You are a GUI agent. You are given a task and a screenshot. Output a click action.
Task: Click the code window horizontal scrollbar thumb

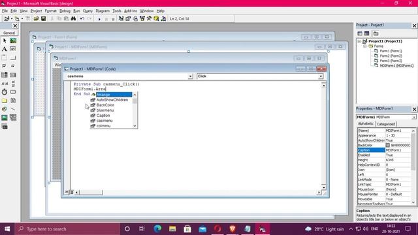pos(91,192)
